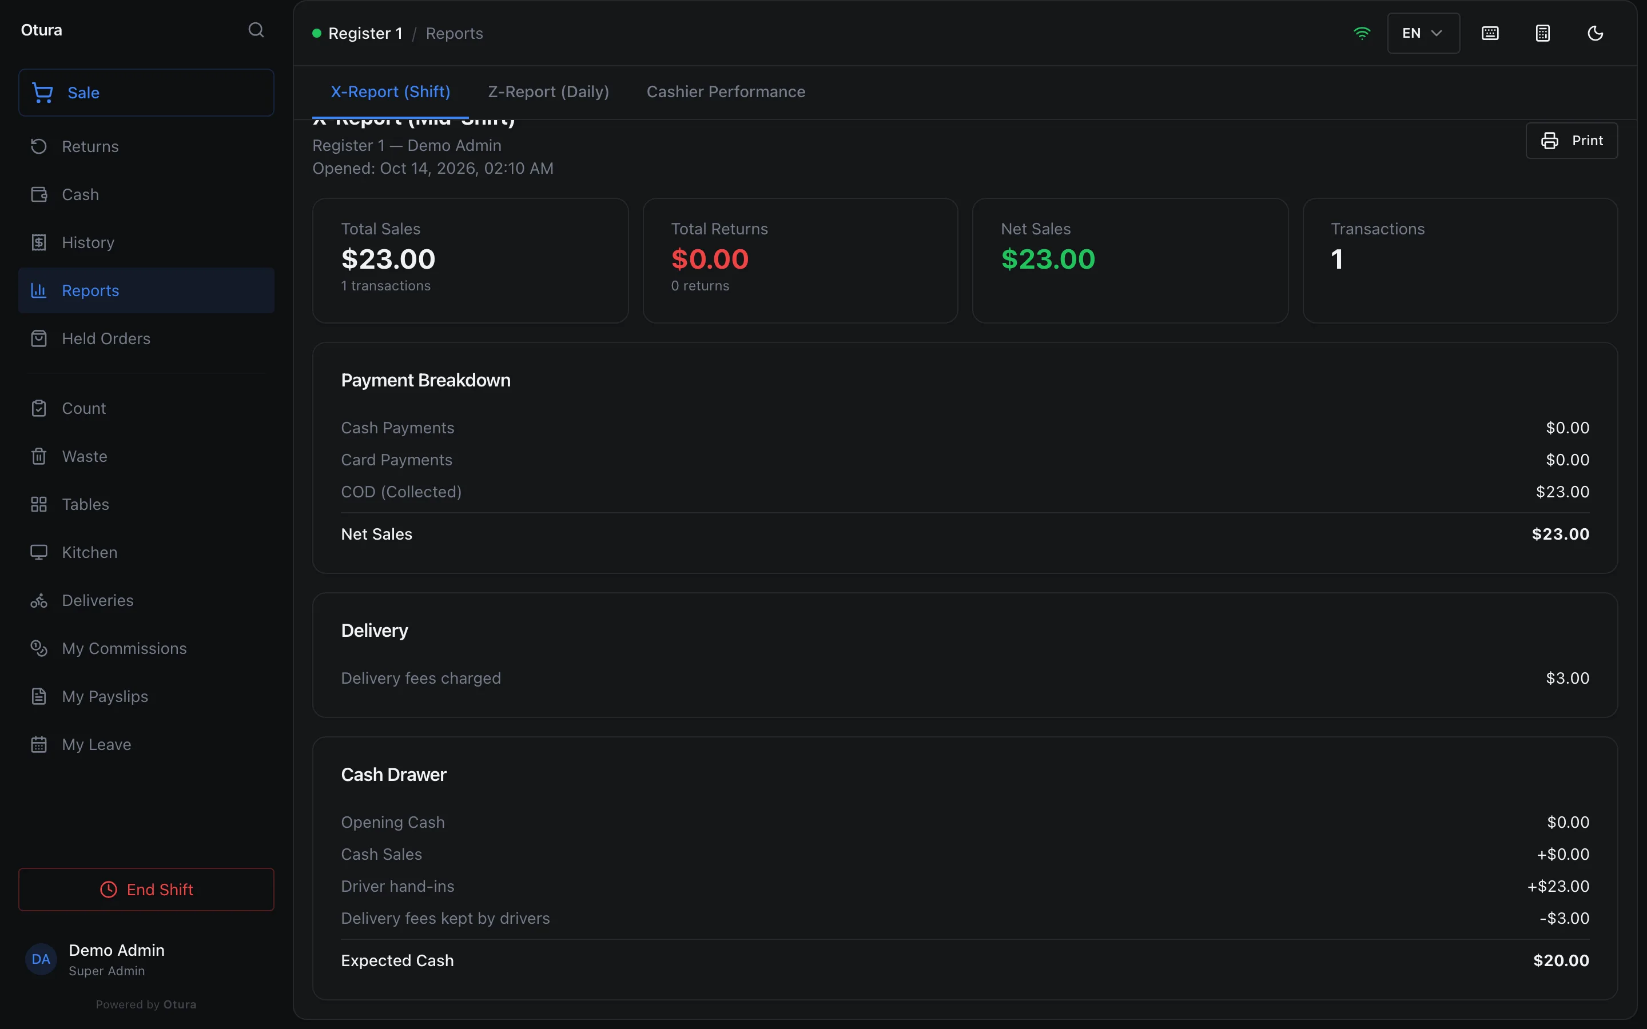1647x1029 pixels.
Task: Click the Delivery fees charged $3.00 value
Action: [x=1568, y=679]
